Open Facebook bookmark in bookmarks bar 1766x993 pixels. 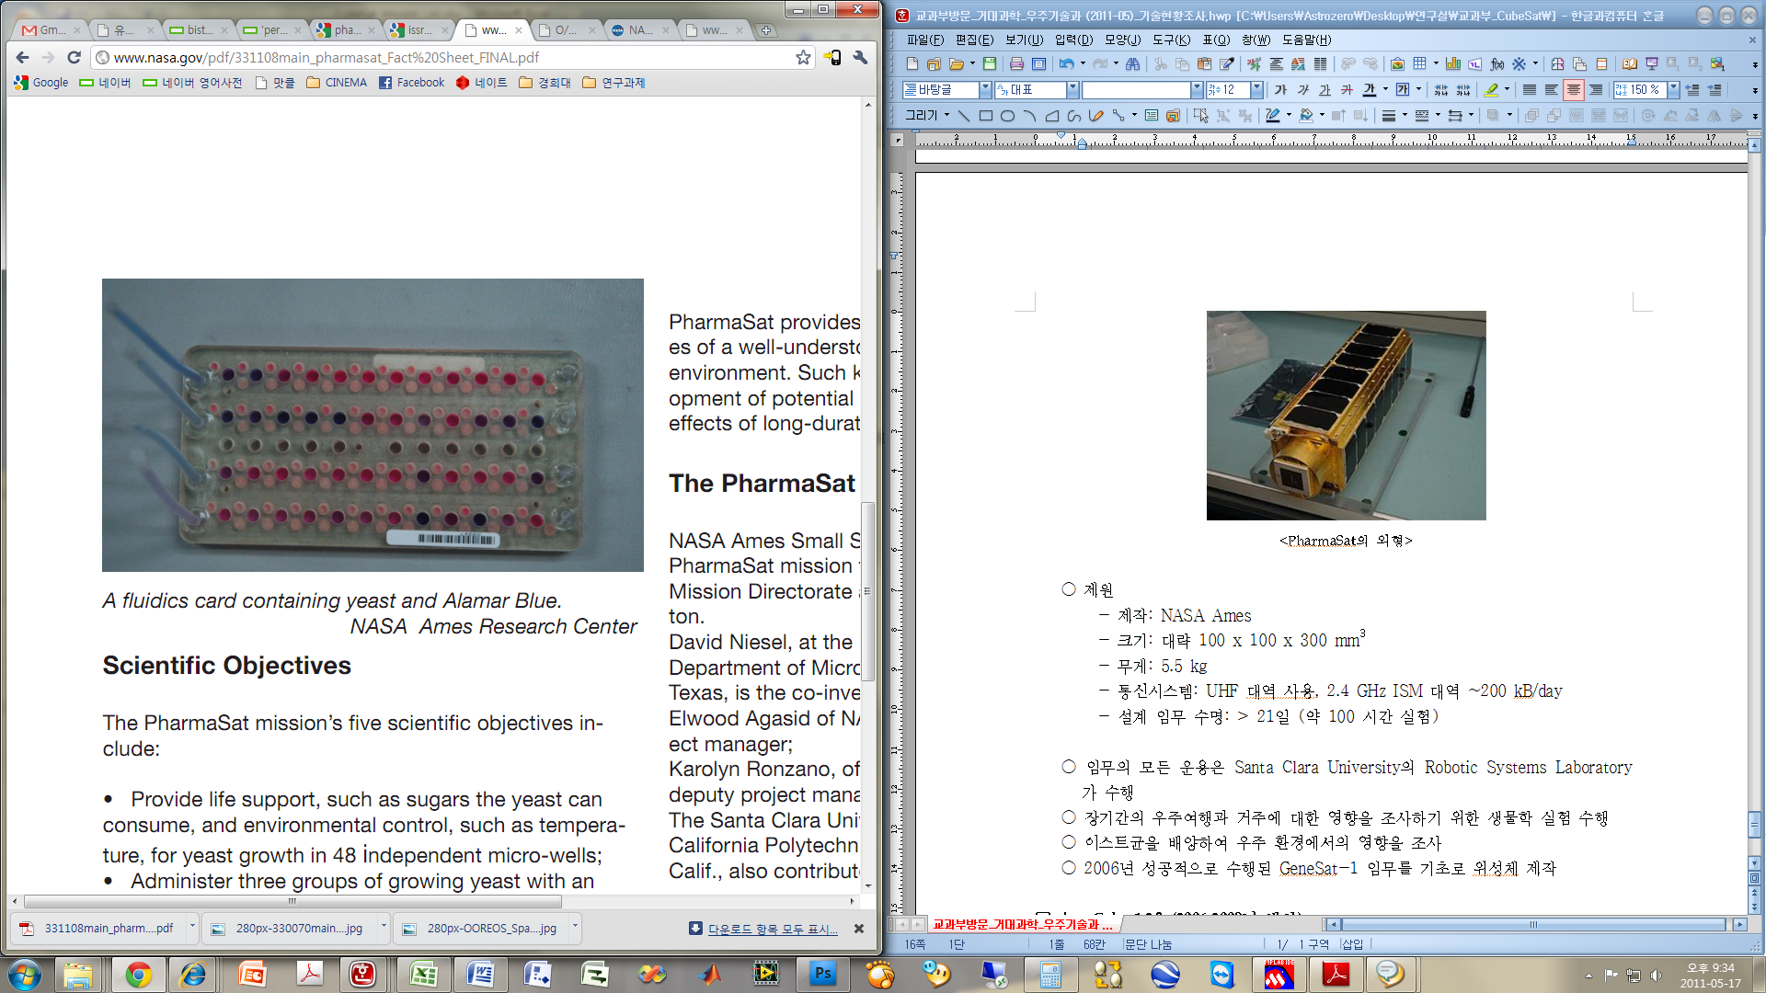pyautogui.click(x=411, y=83)
